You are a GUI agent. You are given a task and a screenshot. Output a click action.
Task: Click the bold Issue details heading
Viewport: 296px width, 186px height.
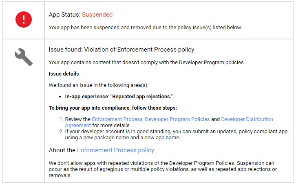[64, 74]
